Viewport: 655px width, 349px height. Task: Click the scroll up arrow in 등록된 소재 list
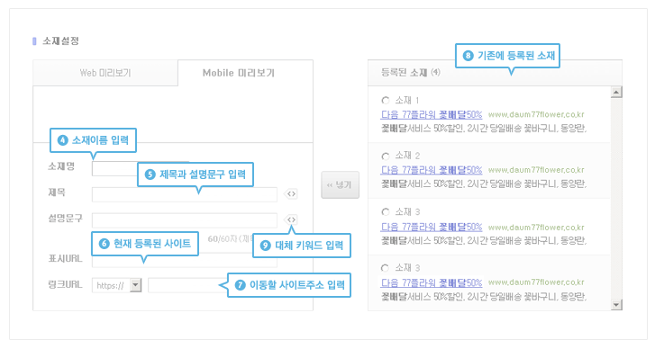click(616, 92)
